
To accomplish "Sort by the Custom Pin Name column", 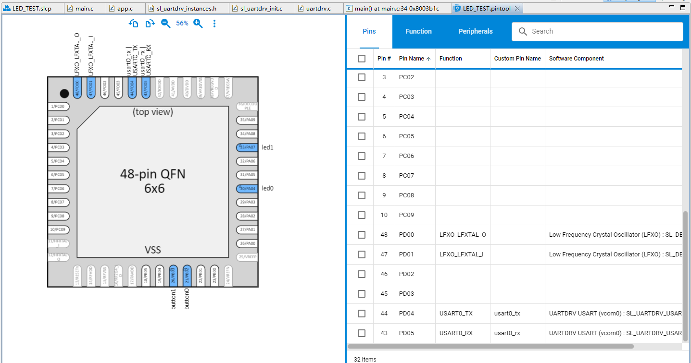I will (517, 59).
